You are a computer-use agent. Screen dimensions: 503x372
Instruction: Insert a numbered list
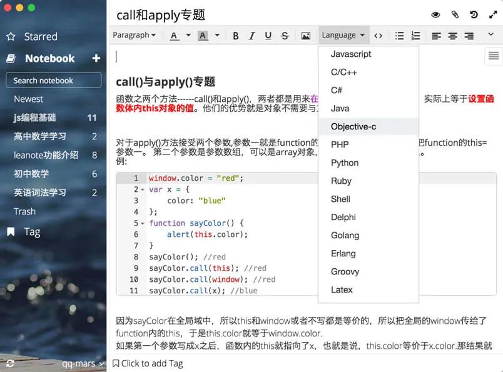pyautogui.click(x=416, y=36)
